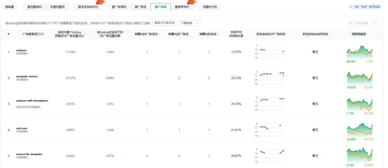Open the 查销量 tab
This screenshot has width=388, height=168.
(x=9, y=7)
